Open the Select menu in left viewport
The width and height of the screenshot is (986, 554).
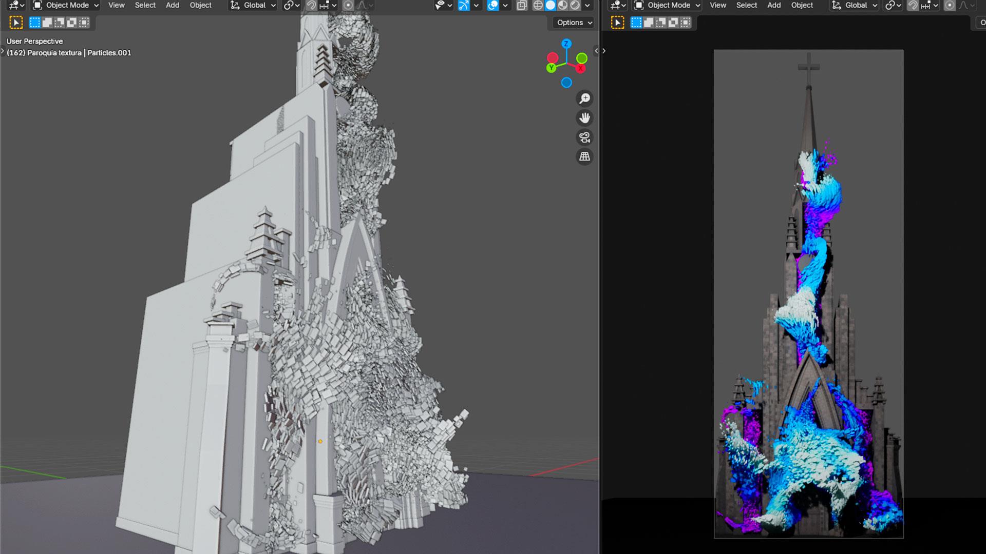(145, 5)
